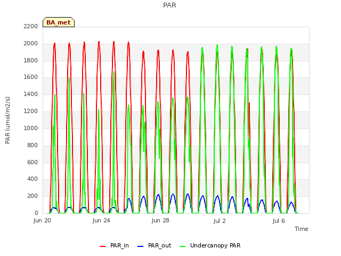Click the PAR (umol/m2/s) y-axis label
The image size is (341, 256).
tap(7, 120)
